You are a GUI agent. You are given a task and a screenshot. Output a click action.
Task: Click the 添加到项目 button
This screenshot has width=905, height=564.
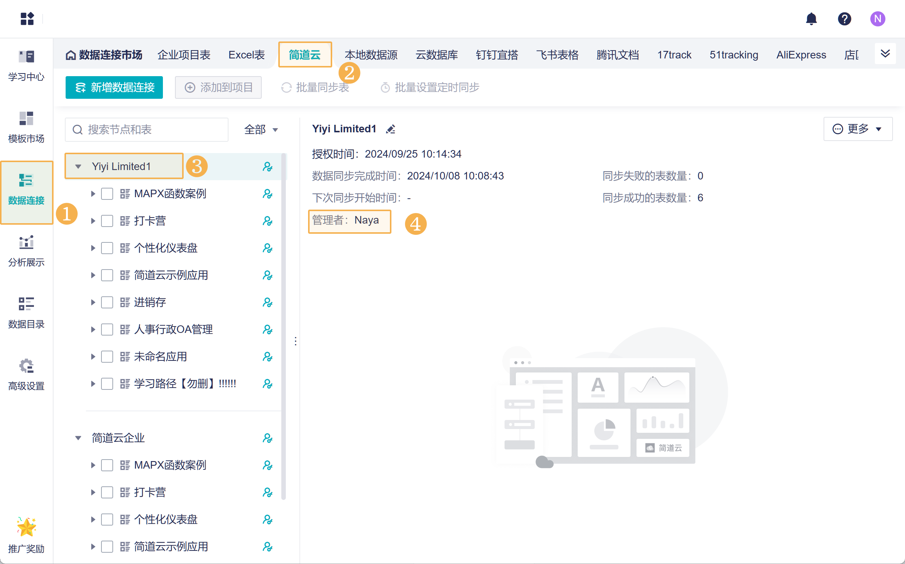coord(218,87)
